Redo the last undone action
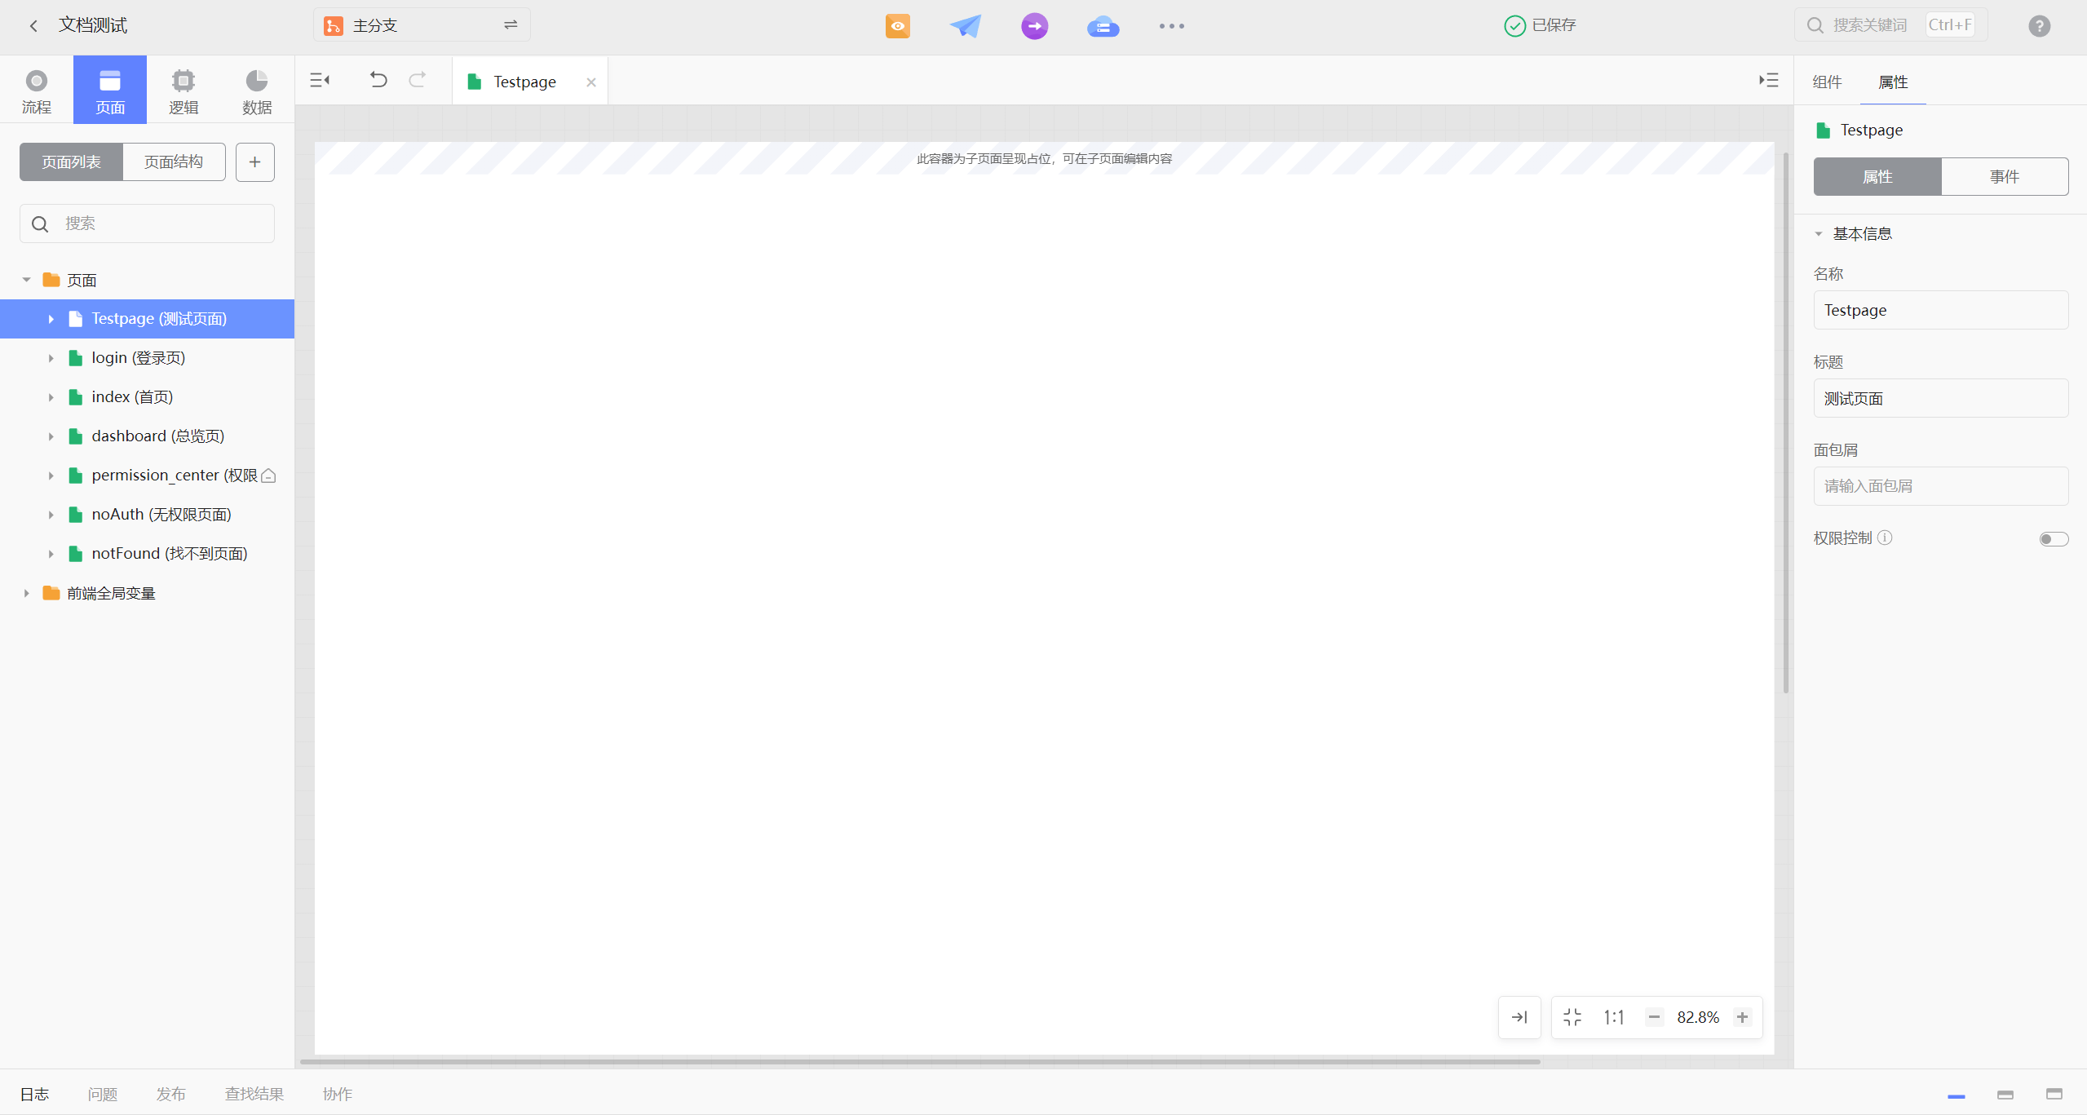Viewport: 2087px width, 1115px height. point(418,80)
